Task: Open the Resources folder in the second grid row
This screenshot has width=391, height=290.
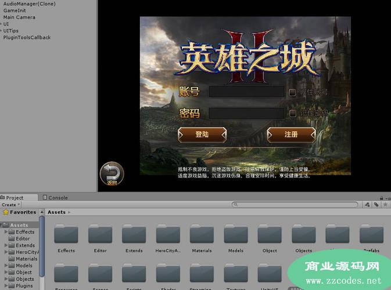Action: pyautogui.click(x=66, y=273)
